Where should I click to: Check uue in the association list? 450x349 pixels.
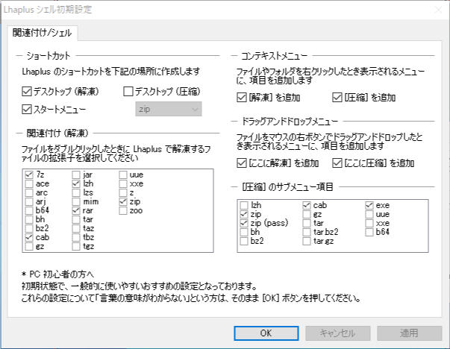click(x=123, y=174)
